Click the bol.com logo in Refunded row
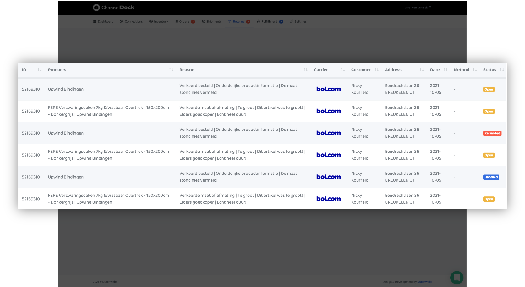This screenshot has height=287, width=525. tap(328, 133)
